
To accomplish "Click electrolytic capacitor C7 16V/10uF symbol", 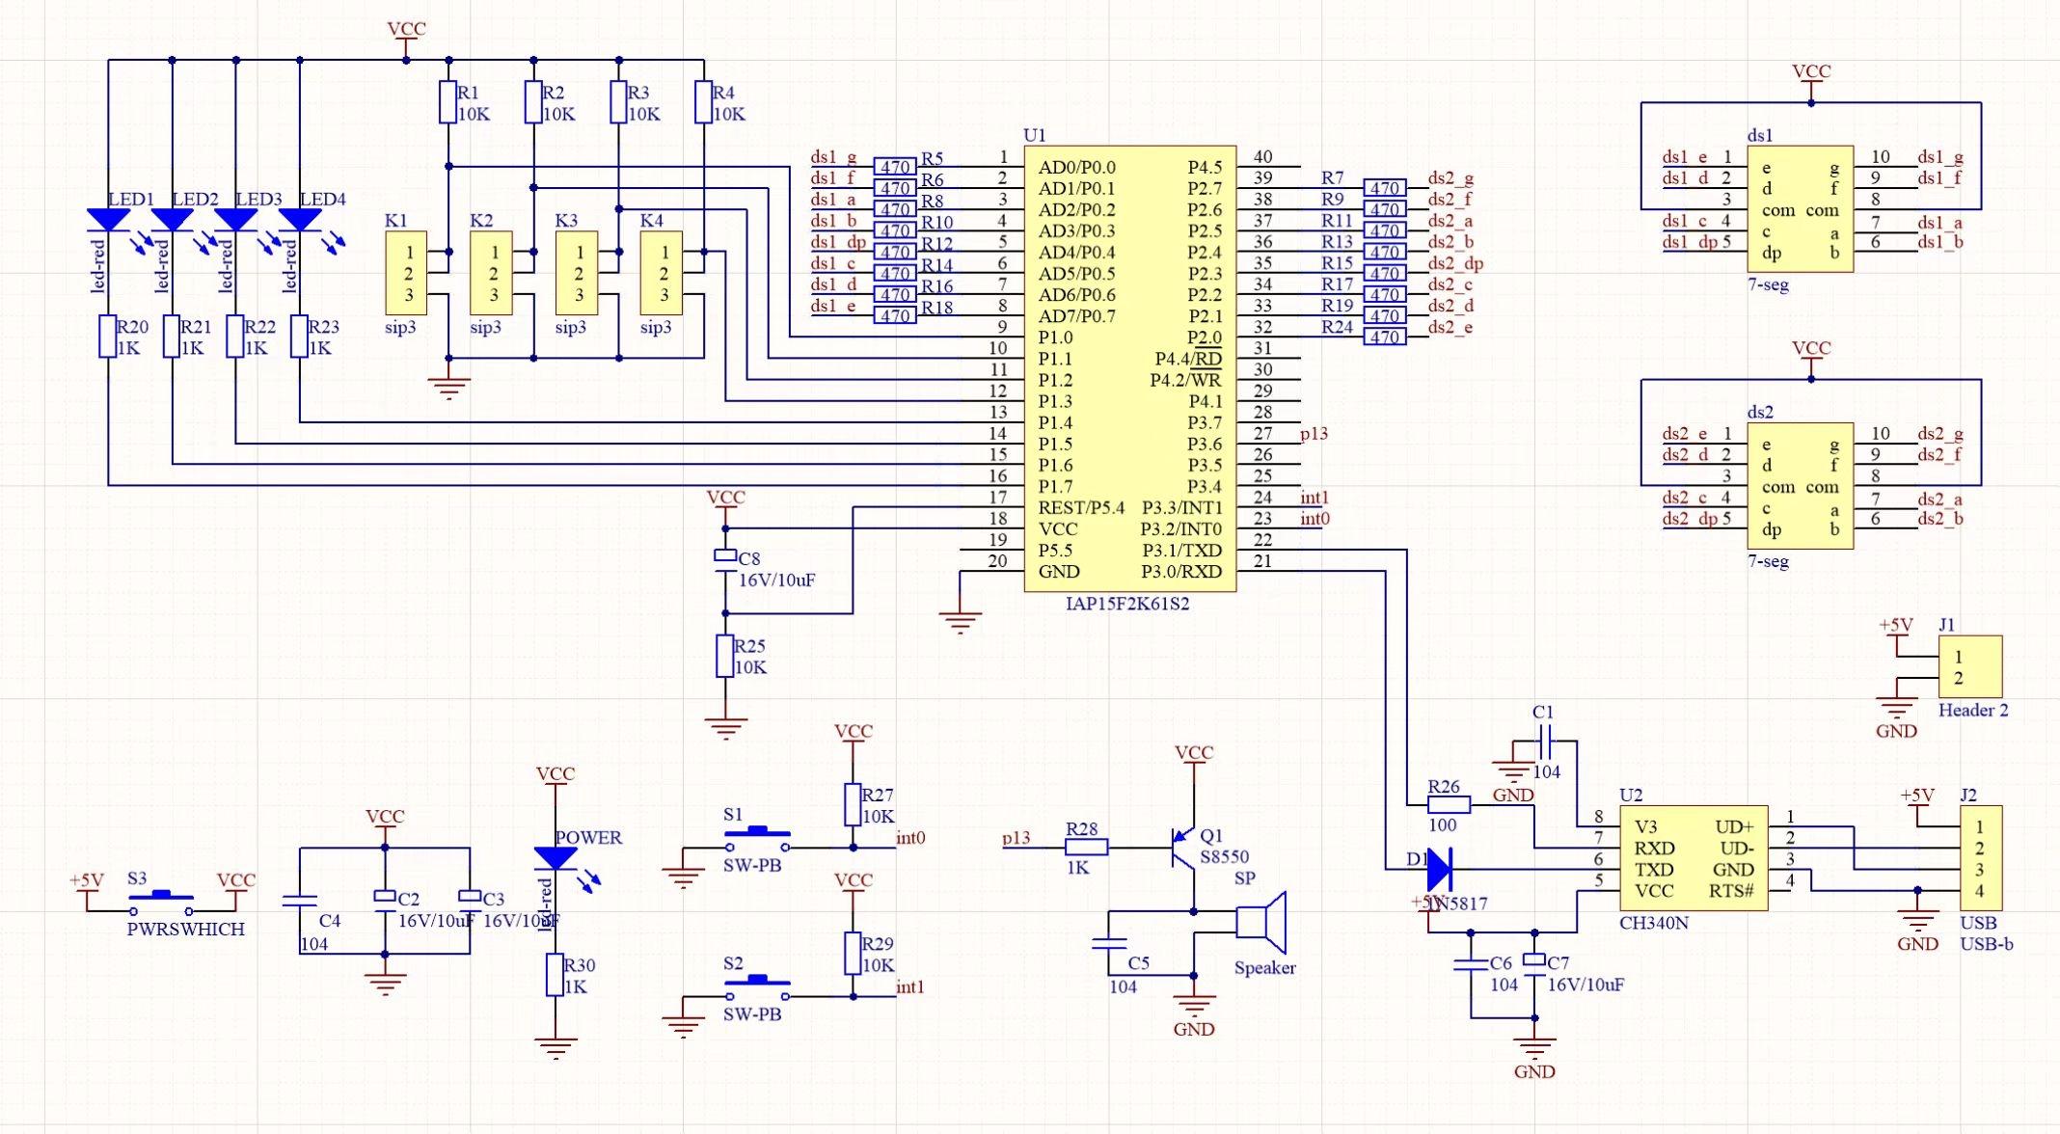I will tap(1534, 962).
